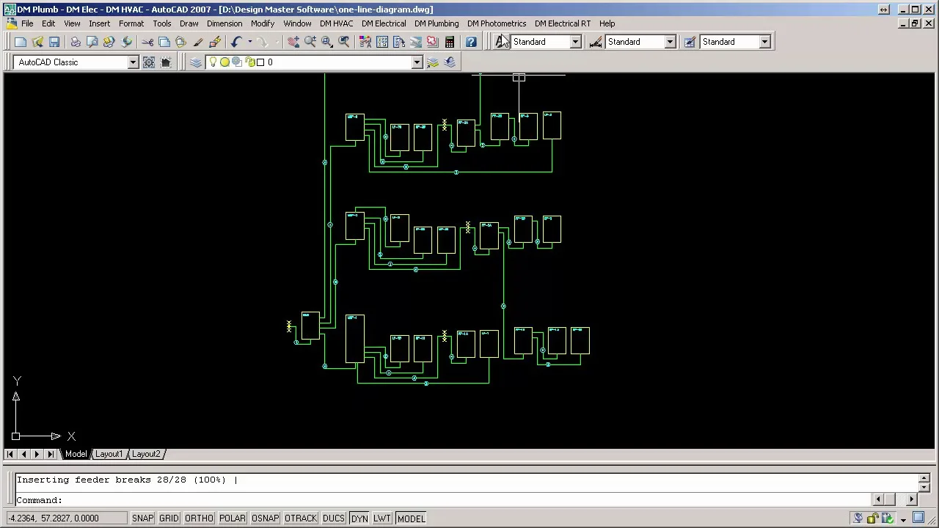Expand the AutoCAD Classic workspace dropdown

[x=133, y=62]
